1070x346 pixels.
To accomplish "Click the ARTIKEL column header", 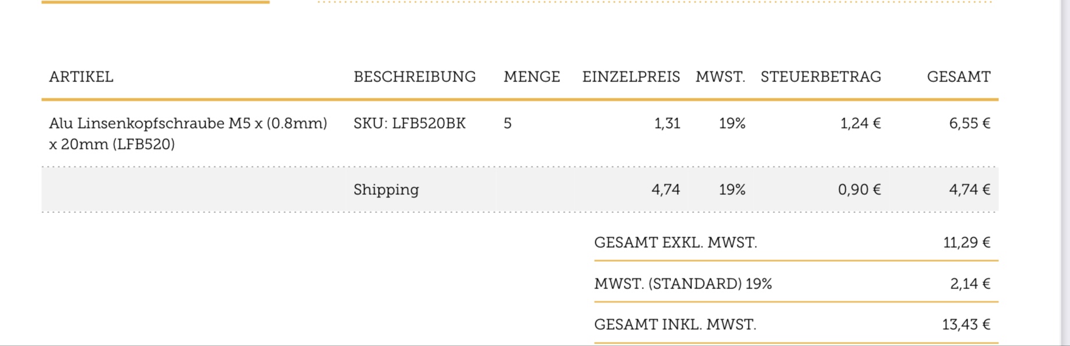I will click(81, 77).
